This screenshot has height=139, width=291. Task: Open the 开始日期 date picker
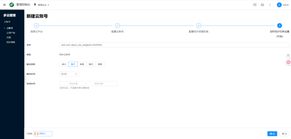click(x=73, y=84)
